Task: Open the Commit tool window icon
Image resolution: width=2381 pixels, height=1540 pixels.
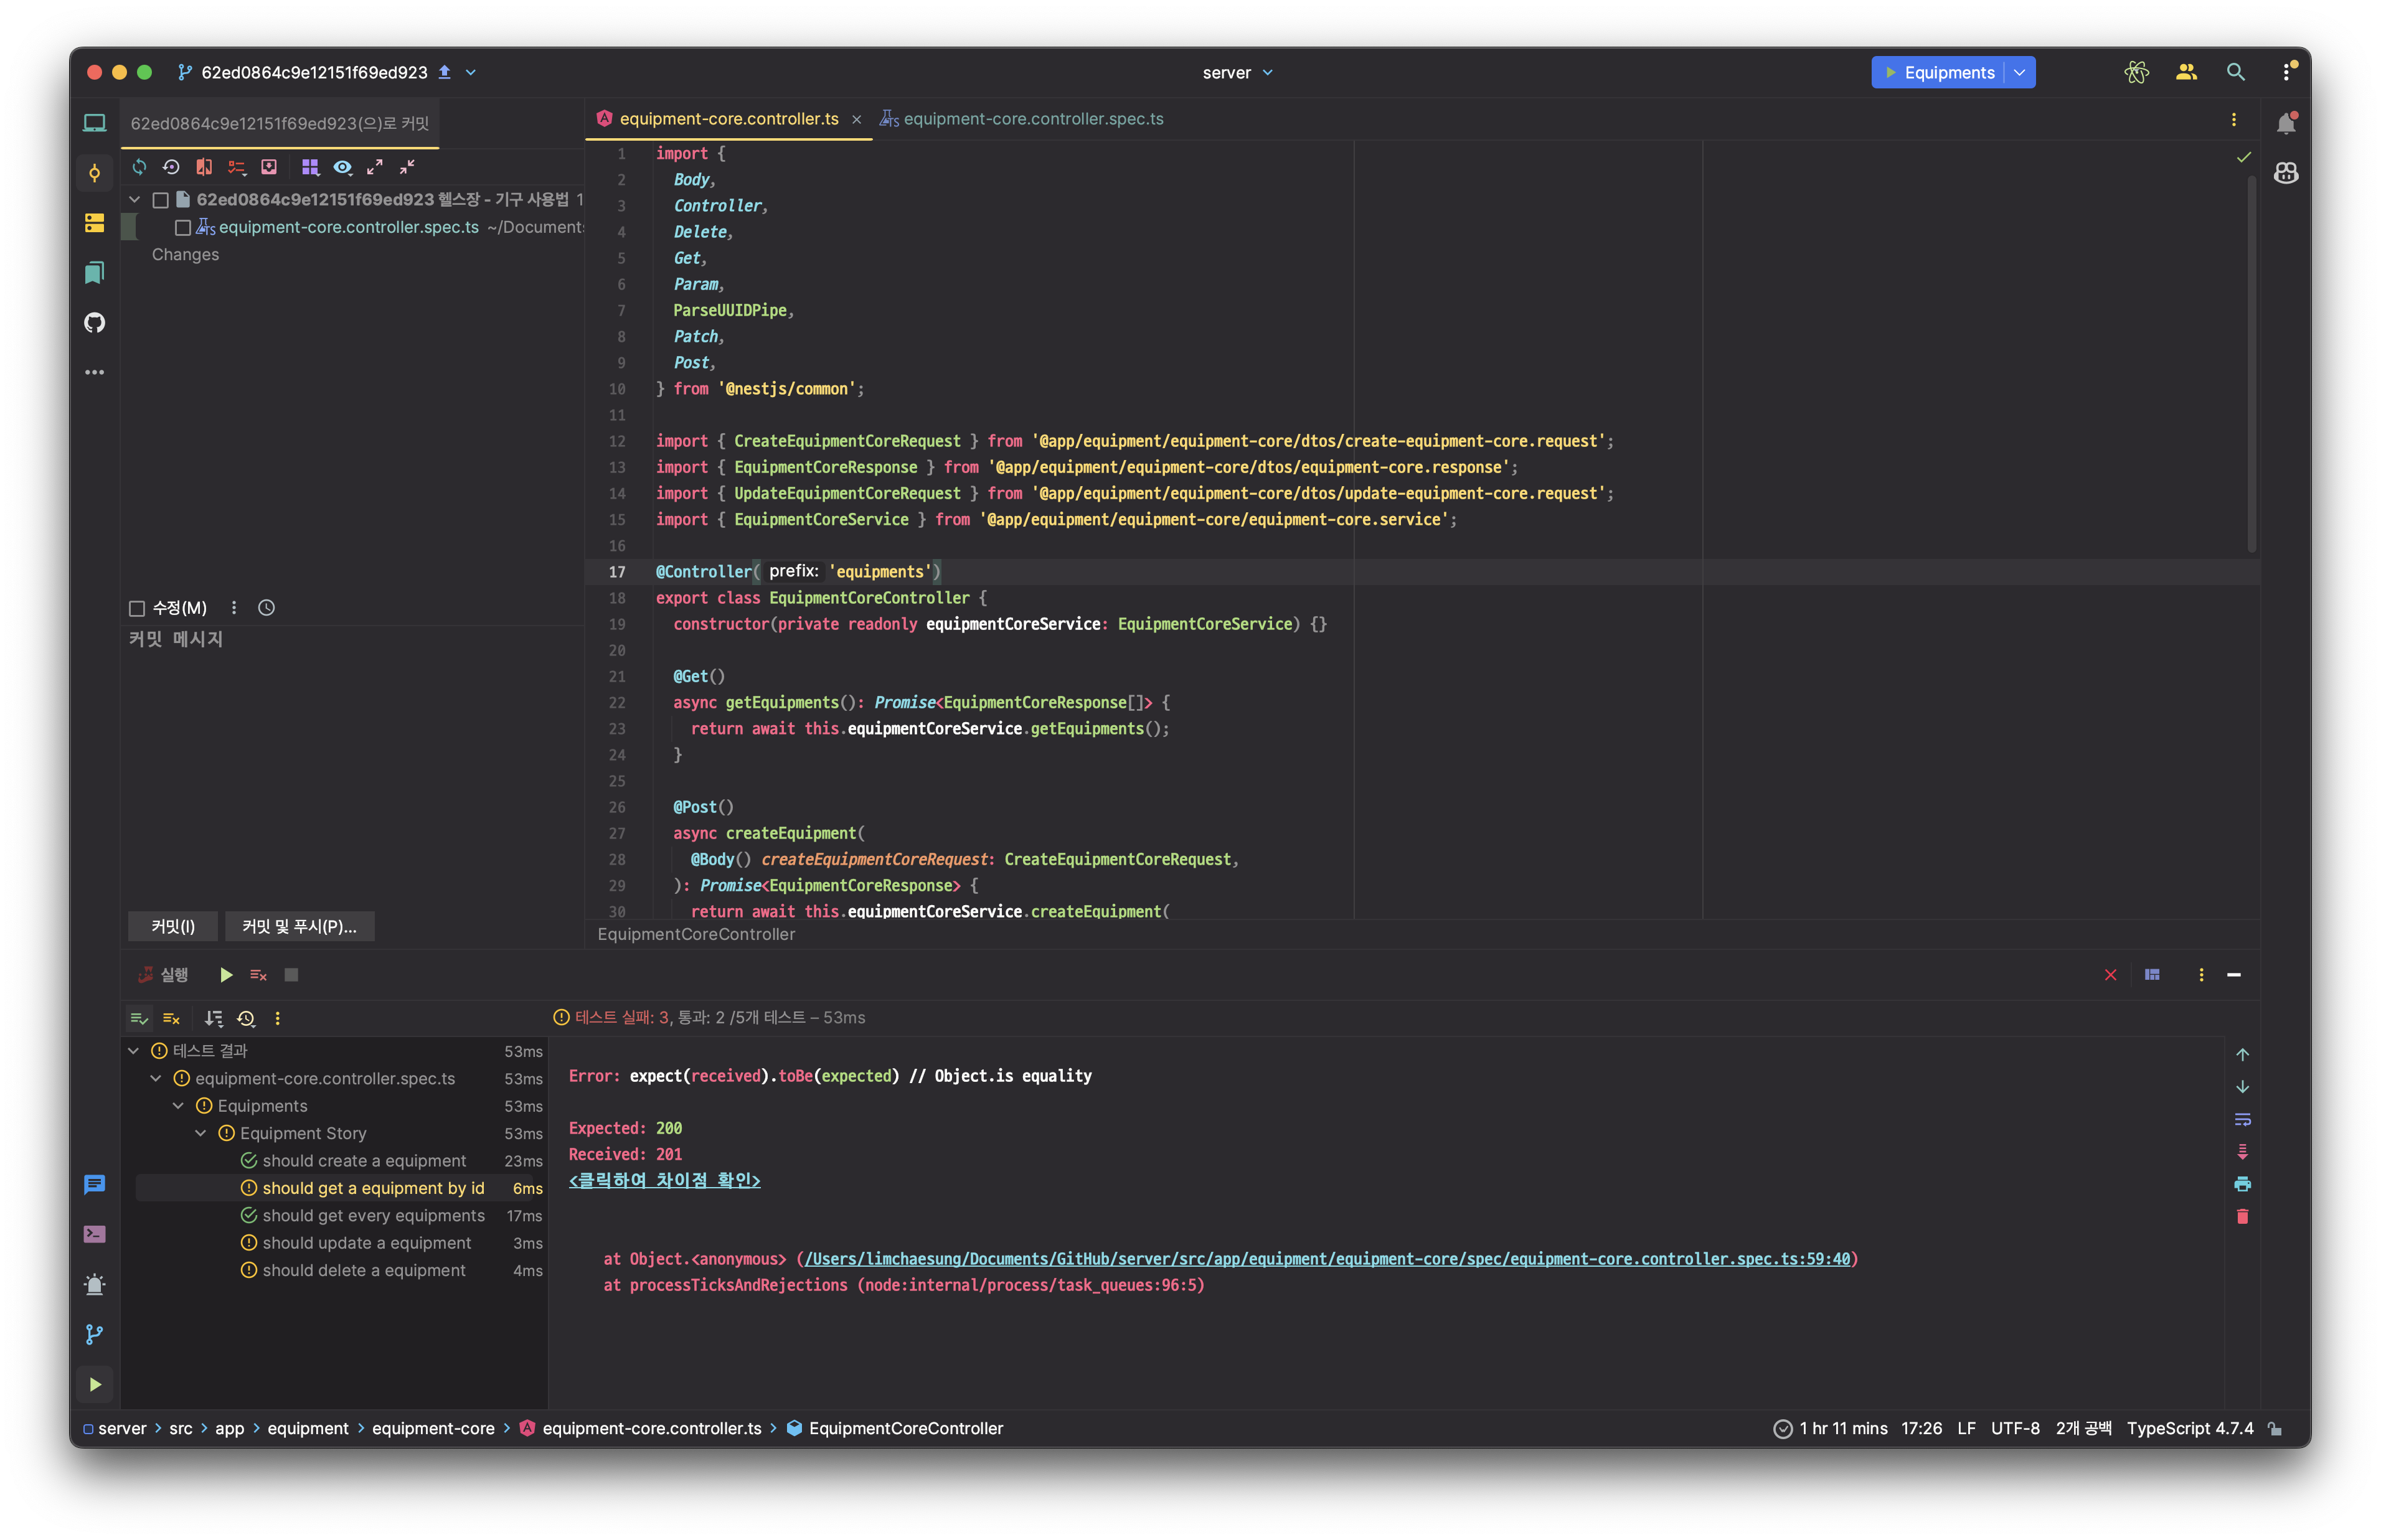Action: [x=94, y=173]
